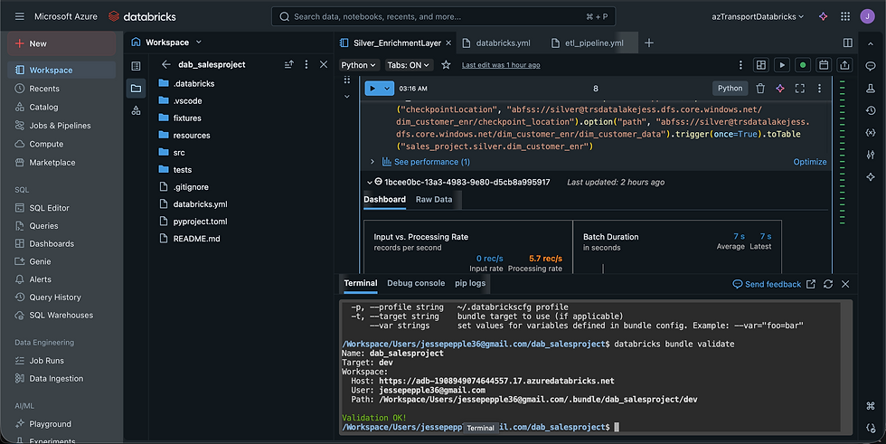886x444 pixels.
Task: Click the Optimize link
Action: [x=810, y=162]
